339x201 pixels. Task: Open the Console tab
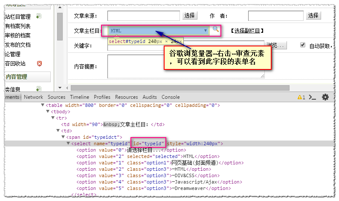tap(171, 97)
